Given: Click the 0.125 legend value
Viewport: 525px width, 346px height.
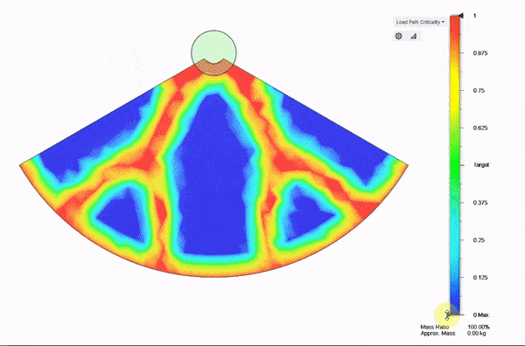Looking at the screenshot, I should [x=480, y=278].
